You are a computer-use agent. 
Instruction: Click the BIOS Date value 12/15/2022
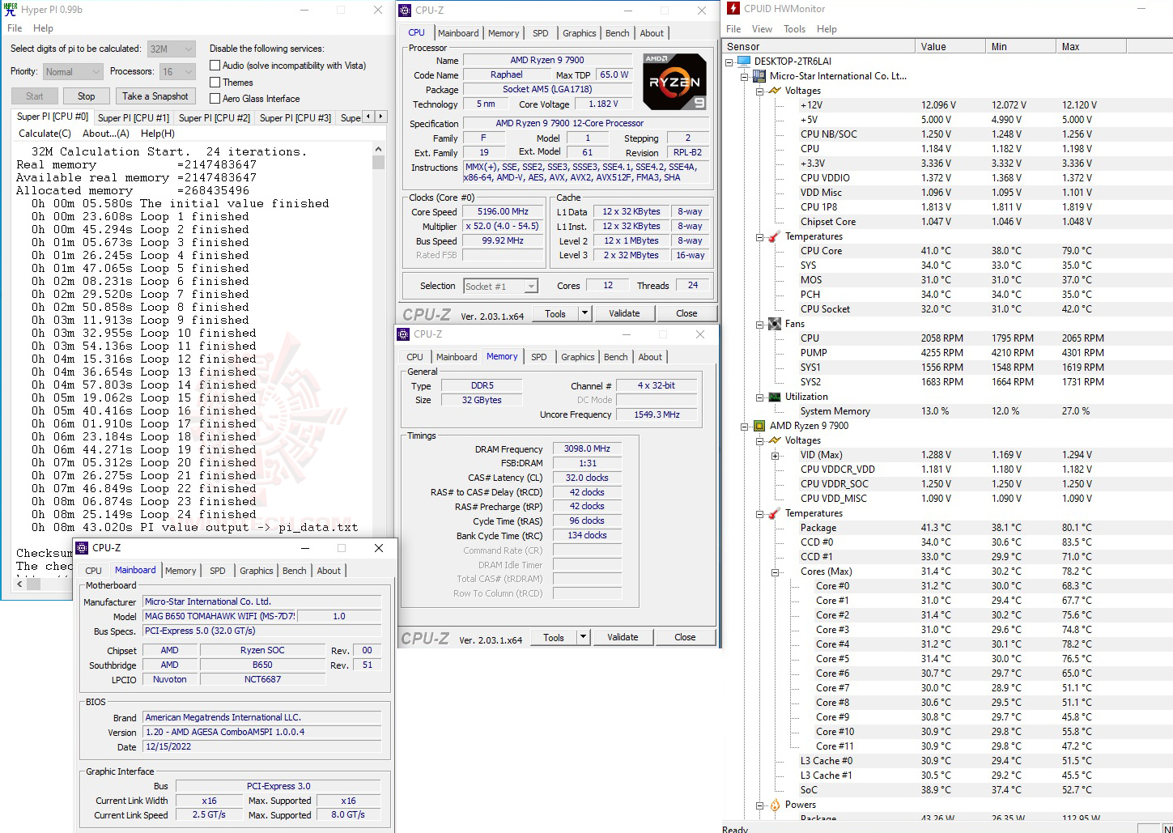262,746
